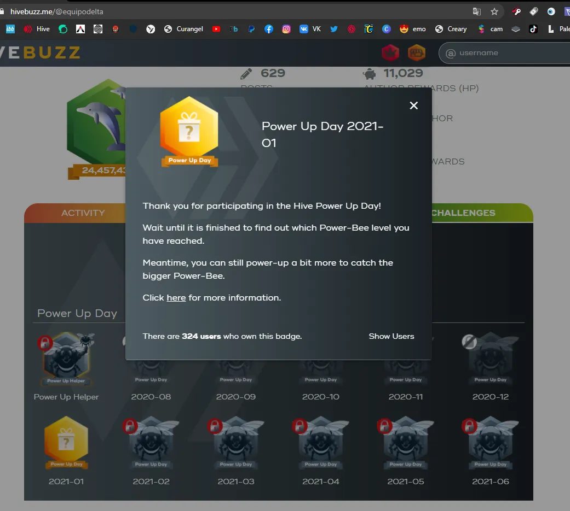Click the '324 users' text in popup

coord(201,336)
